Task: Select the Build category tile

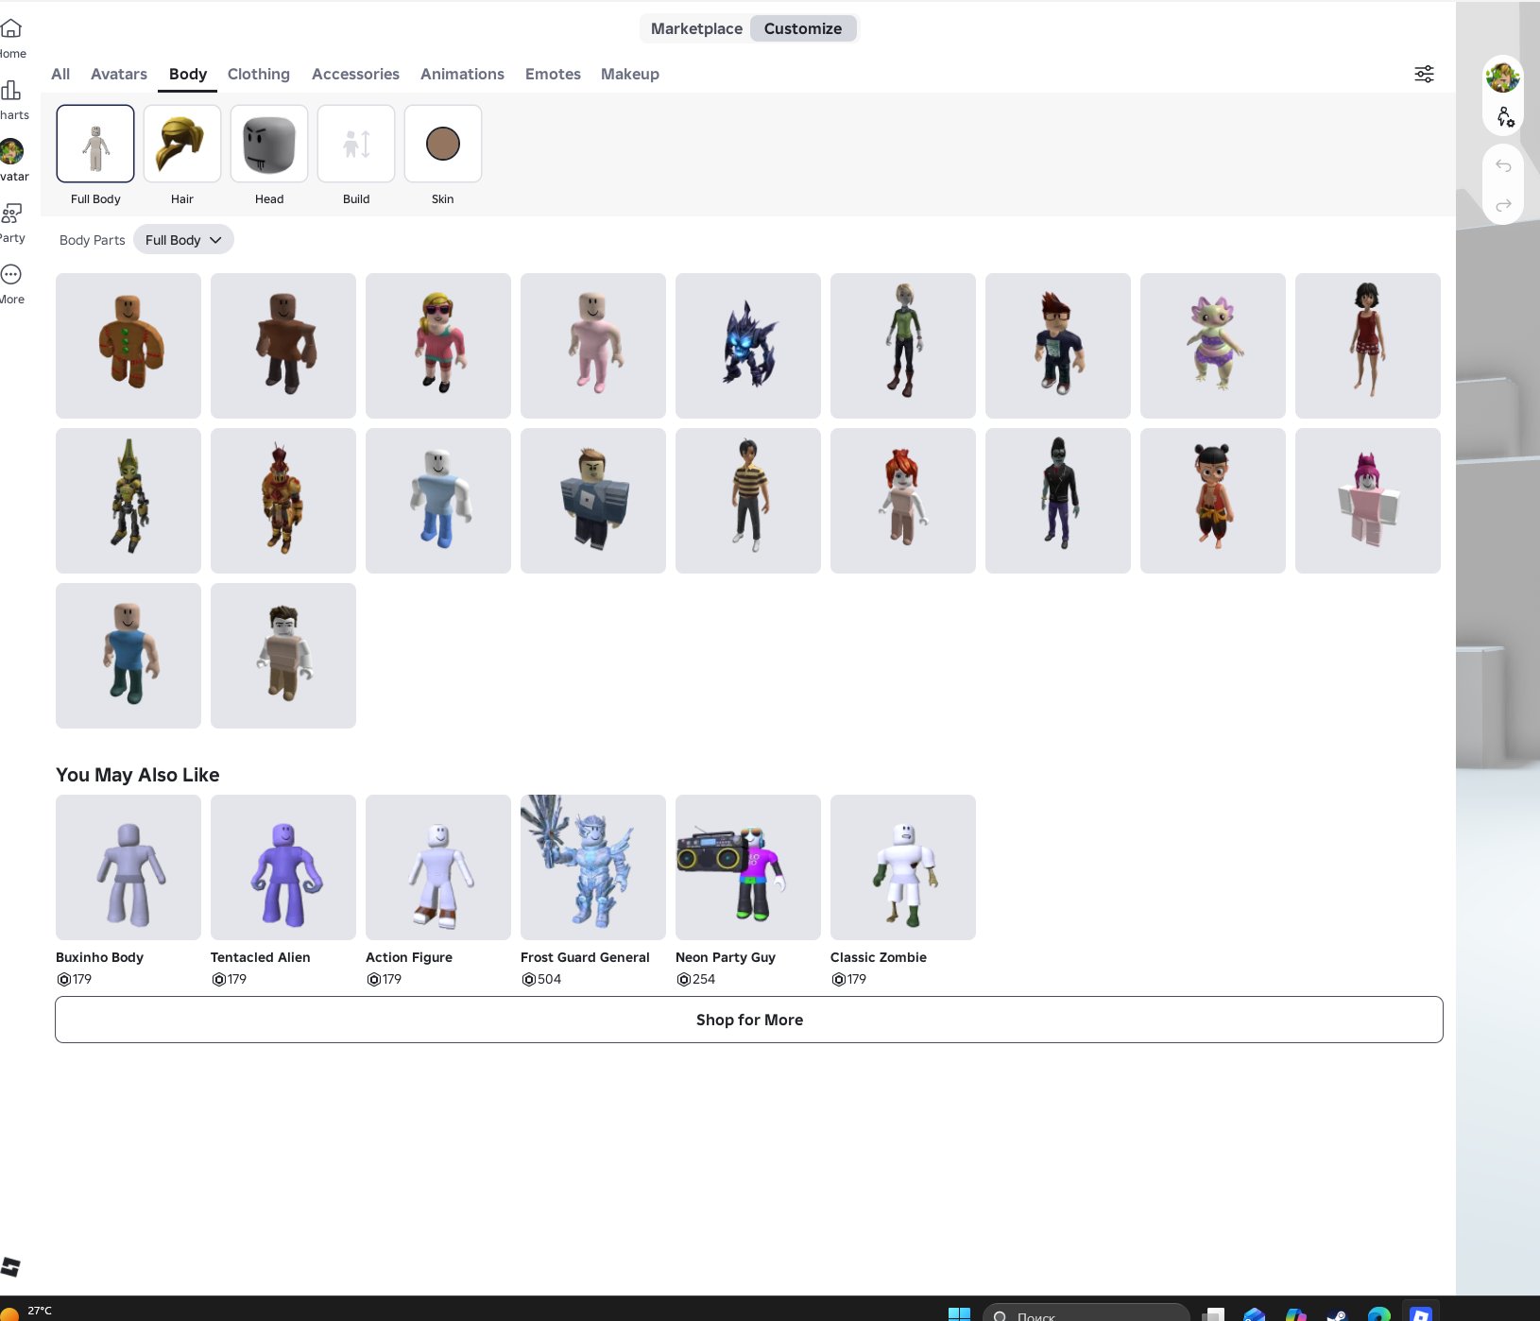Action: (x=356, y=144)
